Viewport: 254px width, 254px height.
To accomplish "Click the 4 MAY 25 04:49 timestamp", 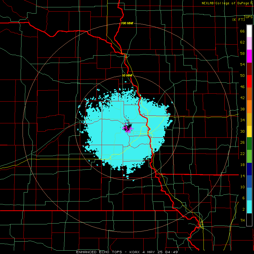I will 160,252.
